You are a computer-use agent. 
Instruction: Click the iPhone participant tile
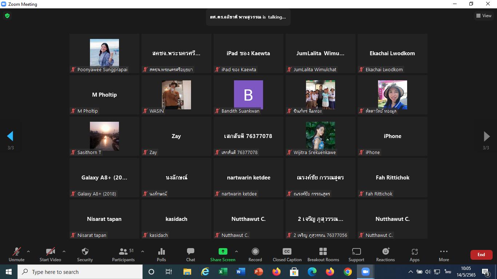coord(393,136)
